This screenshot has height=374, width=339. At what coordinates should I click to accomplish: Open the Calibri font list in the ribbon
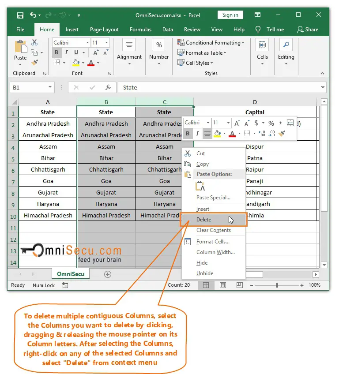pos(87,43)
